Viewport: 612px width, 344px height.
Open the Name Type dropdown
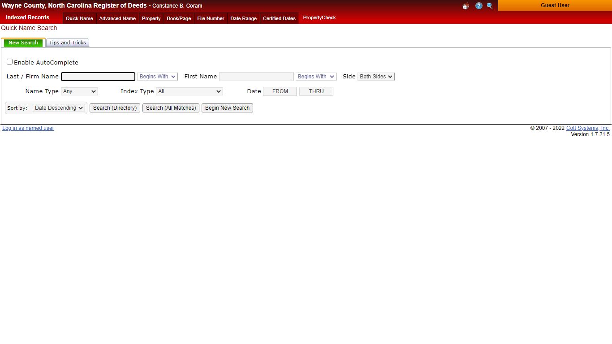(x=79, y=91)
